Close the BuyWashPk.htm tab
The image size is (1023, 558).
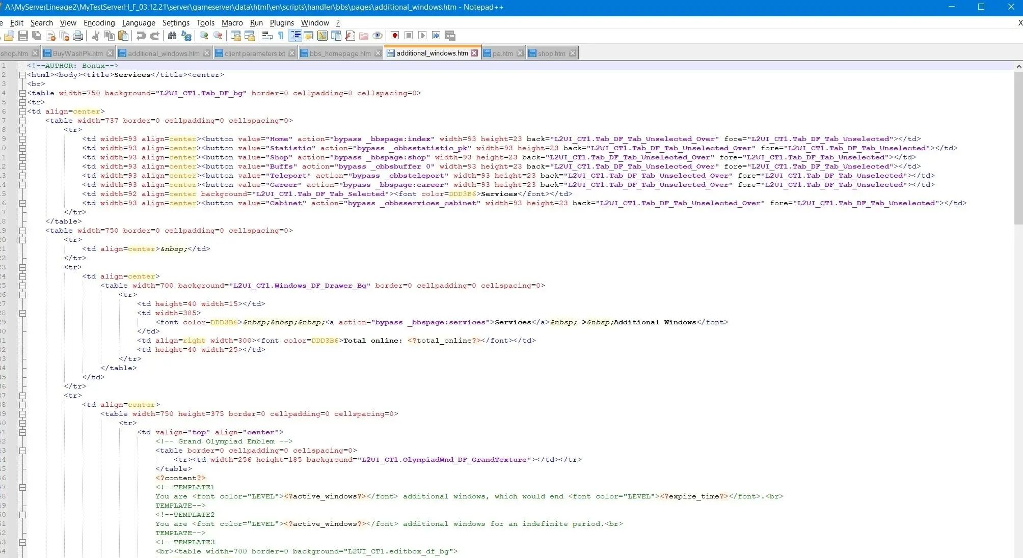point(110,53)
